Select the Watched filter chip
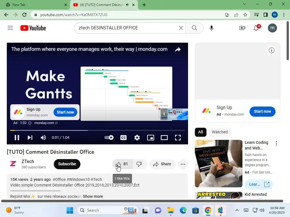Image resolution: width=290 pixels, height=217 pixels. 220,132
